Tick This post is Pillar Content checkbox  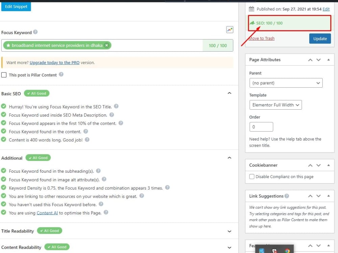pyautogui.click(x=4, y=75)
